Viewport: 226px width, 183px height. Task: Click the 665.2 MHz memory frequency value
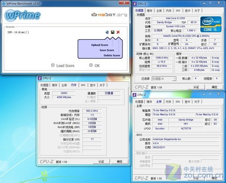tap(92, 111)
